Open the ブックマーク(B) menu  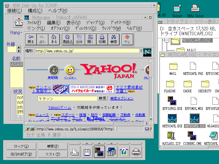pyautogui.click(x=120, y=23)
